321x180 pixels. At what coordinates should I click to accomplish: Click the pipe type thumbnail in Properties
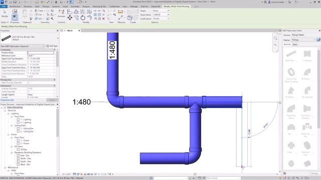click(x=6, y=38)
